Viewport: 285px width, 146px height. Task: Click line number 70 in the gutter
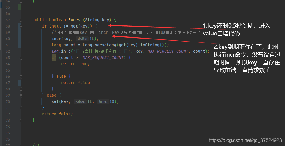click(x=8, y=101)
